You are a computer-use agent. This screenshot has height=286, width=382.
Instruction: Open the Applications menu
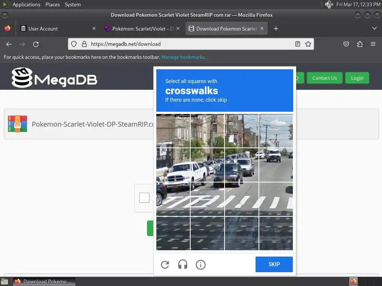[26, 4]
